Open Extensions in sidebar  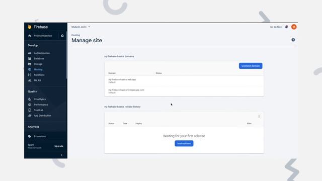[x=40, y=136]
